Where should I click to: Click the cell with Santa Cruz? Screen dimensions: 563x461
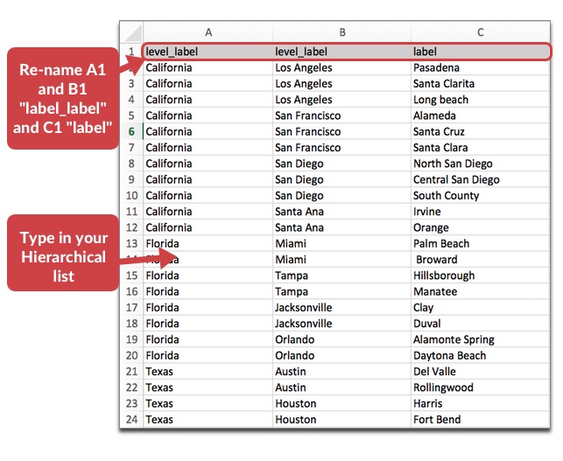pyautogui.click(x=481, y=132)
